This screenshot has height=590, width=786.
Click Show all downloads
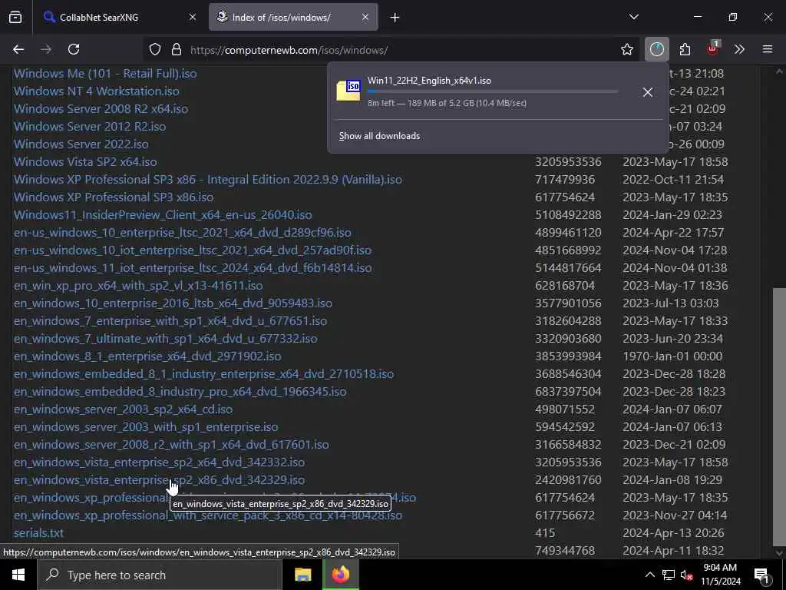379,136
